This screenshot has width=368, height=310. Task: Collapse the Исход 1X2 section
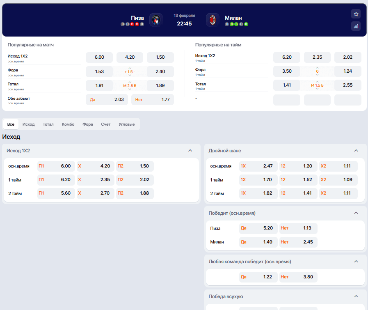click(190, 151)
